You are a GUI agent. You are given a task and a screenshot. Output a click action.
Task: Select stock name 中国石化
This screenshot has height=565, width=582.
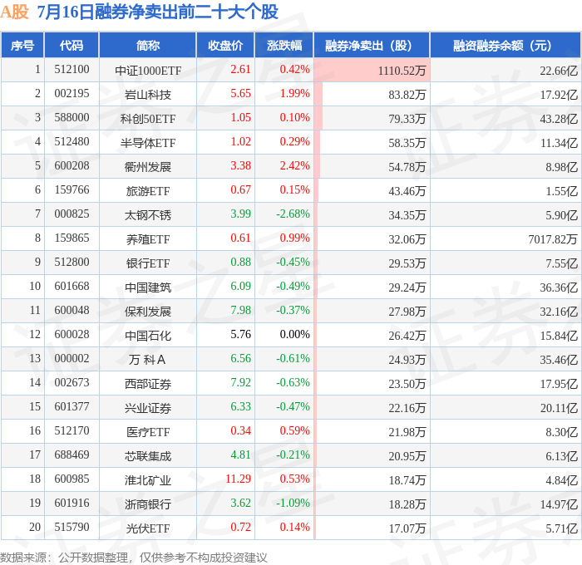click(x=148, y=336)
